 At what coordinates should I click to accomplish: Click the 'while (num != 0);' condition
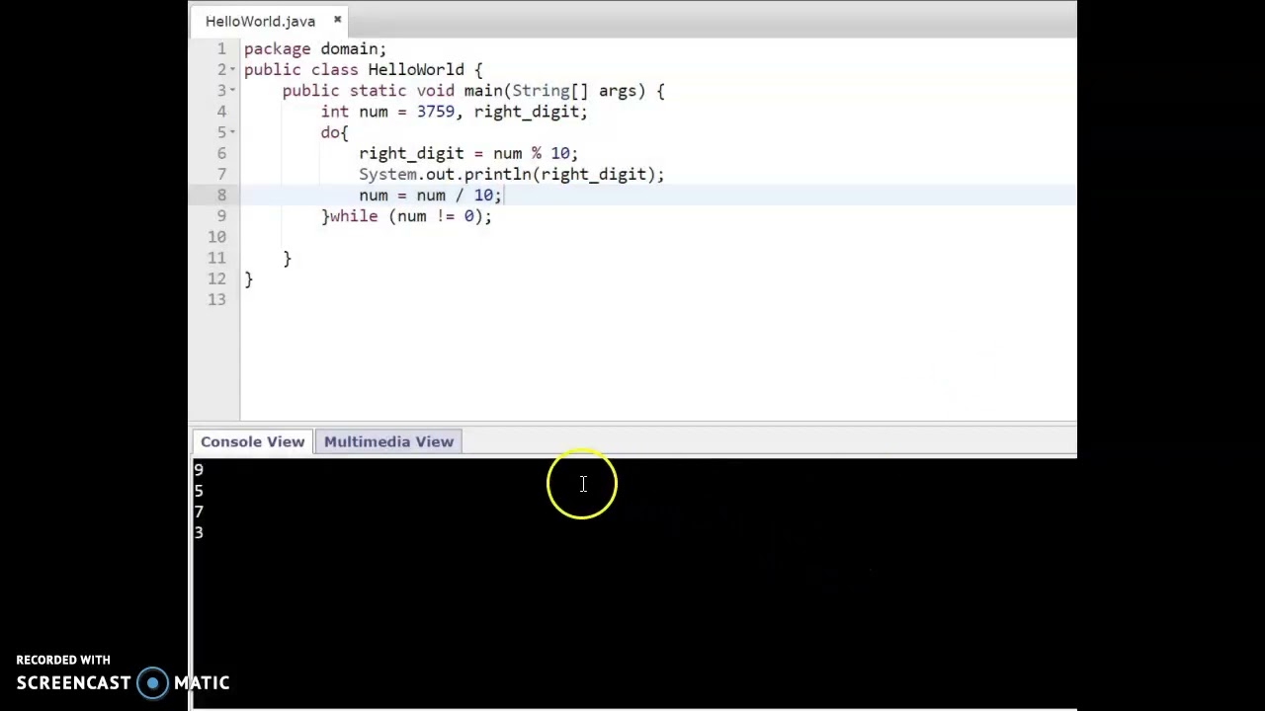coord(410,216)
